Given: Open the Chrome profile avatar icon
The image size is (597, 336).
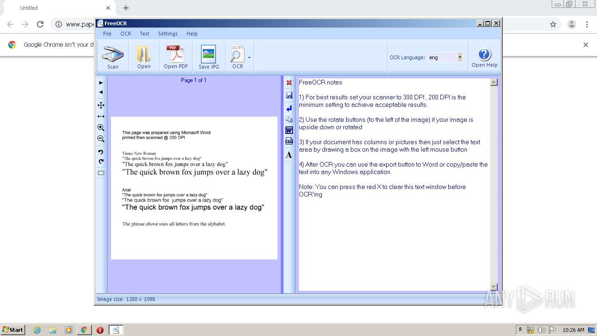Looking at the screenshot, I should coord(572,24).
